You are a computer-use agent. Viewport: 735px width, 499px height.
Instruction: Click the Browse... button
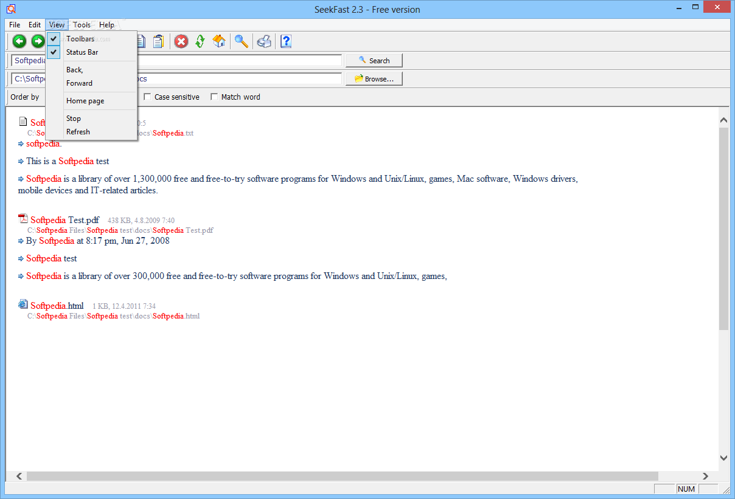pyautogui.click(x=374, y=78)
